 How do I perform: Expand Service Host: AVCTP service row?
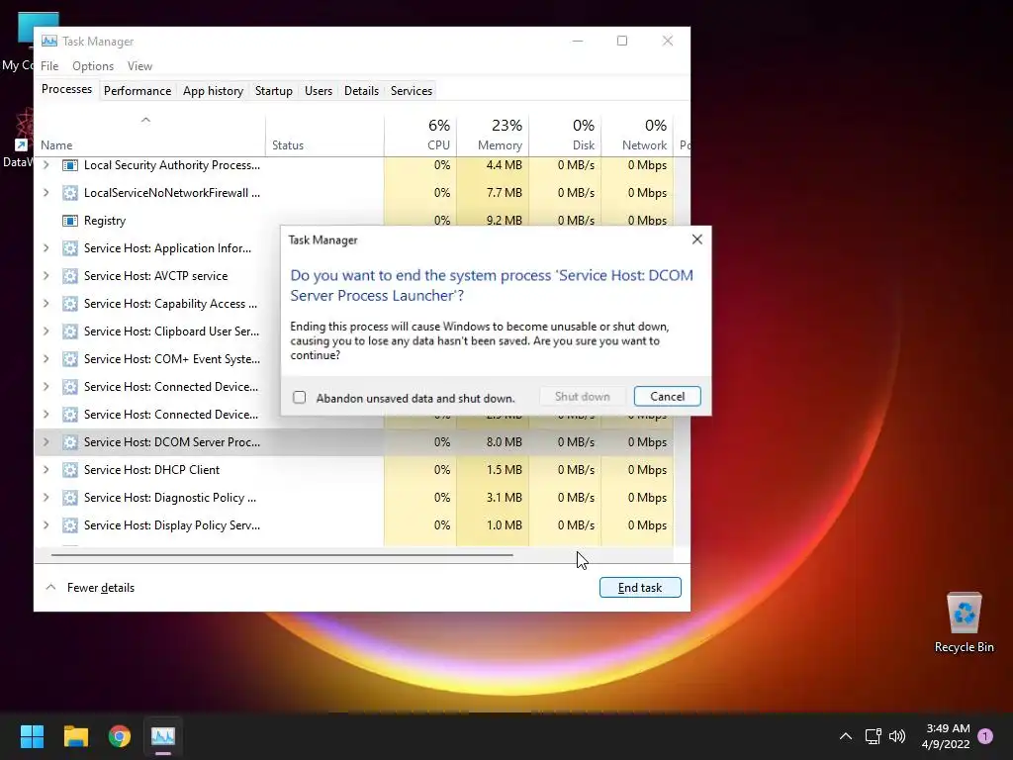pyautogui.click(x=46, y=277)
